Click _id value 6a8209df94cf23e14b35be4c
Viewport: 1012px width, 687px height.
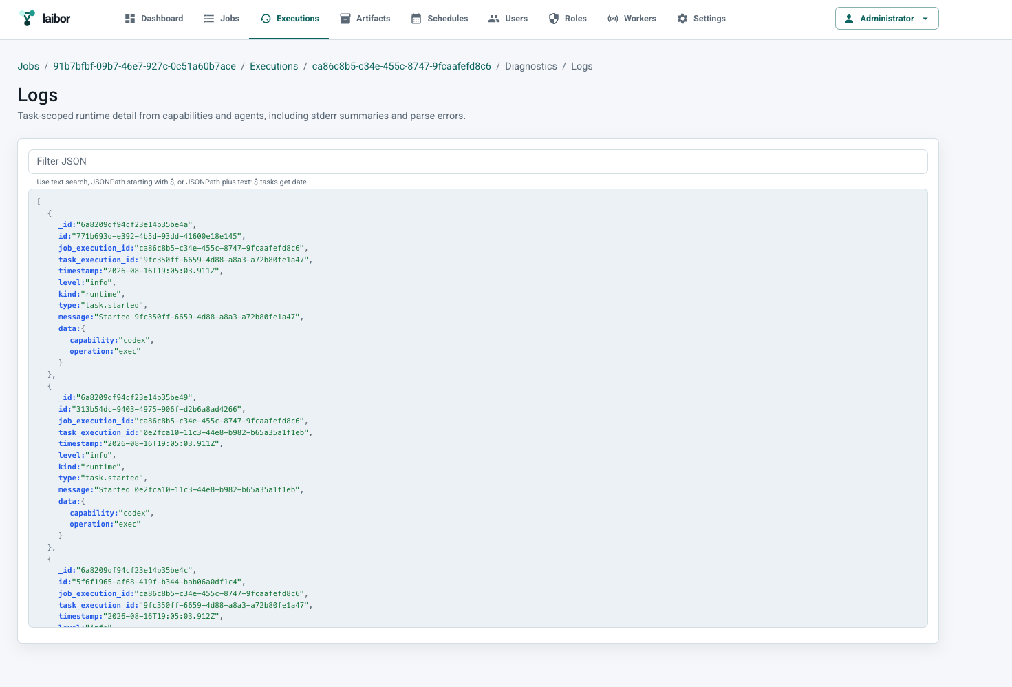134,570
